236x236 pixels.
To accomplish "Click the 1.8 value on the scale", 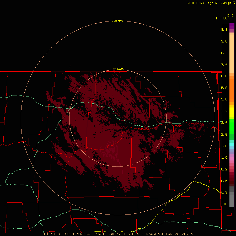I will 224,146.
